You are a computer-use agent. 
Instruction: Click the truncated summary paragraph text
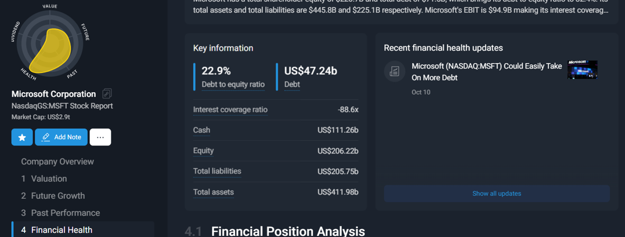pos(400,7)
